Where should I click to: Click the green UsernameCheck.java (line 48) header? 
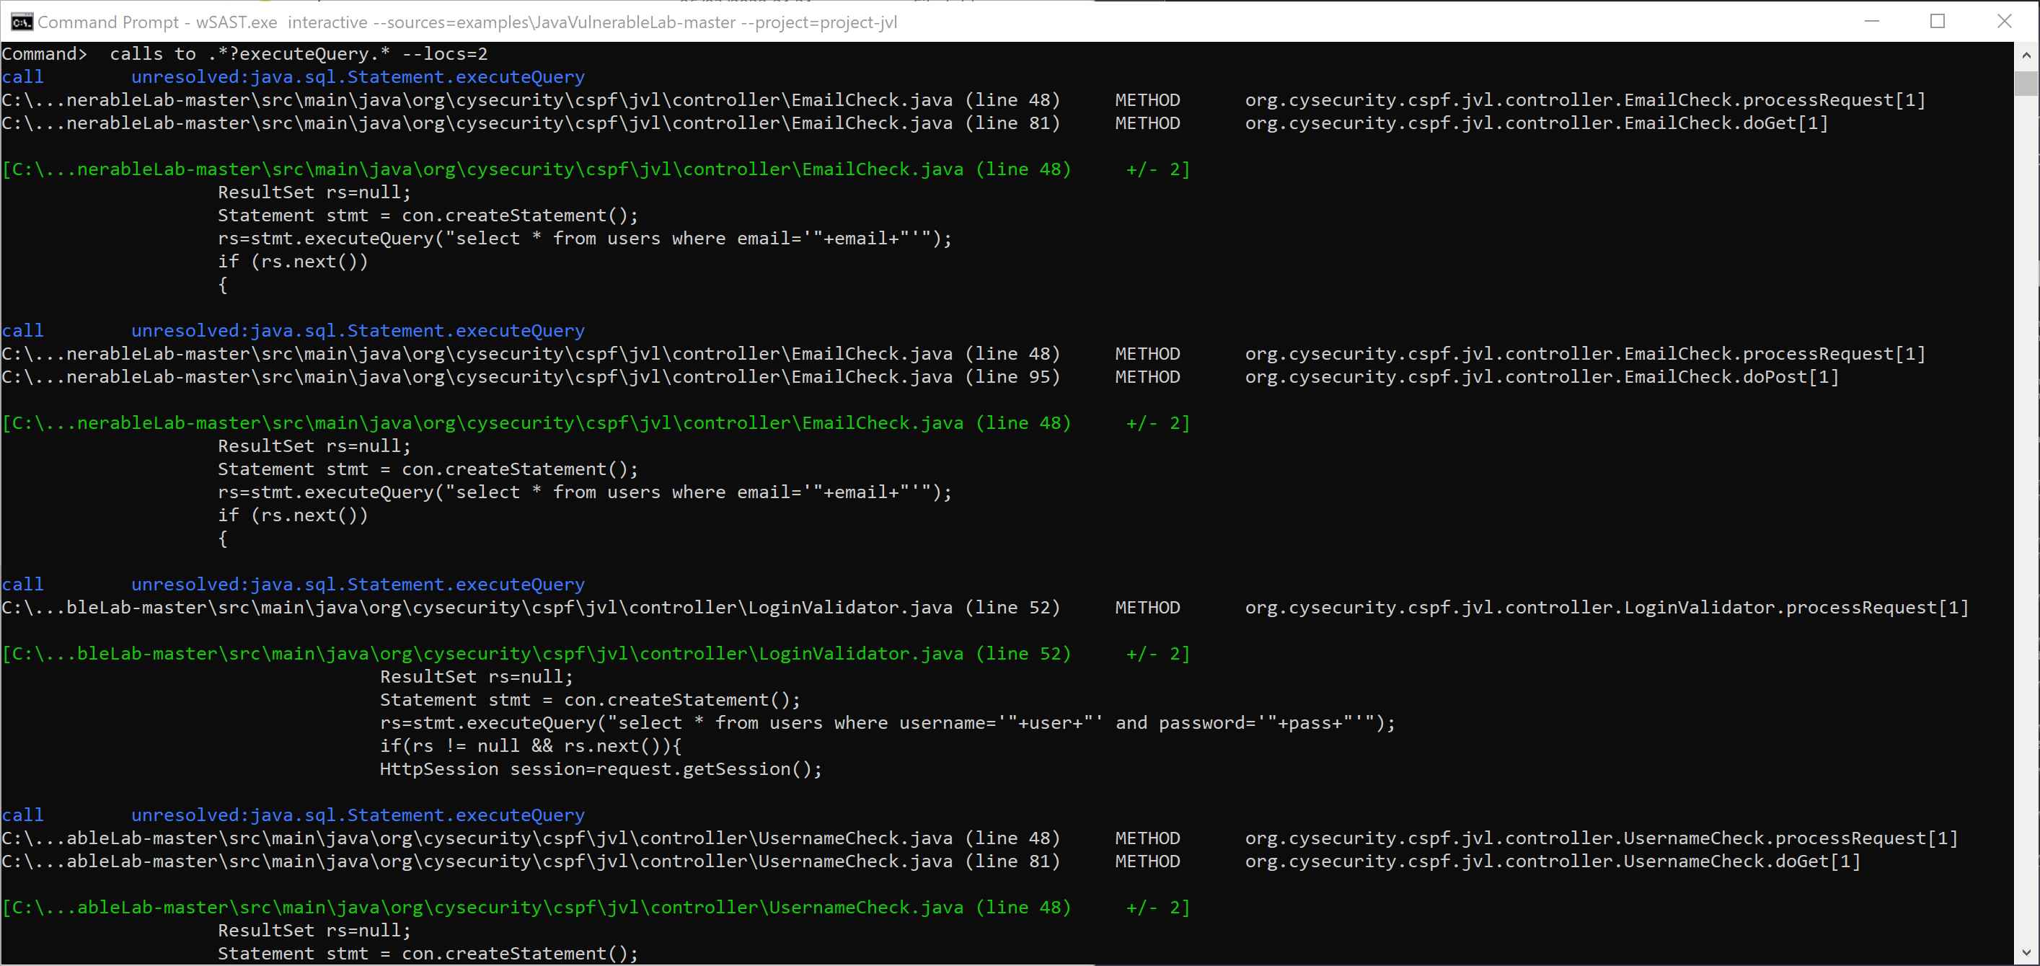596,908
